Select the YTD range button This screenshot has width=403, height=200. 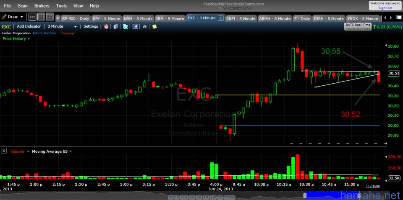(183, 197)
